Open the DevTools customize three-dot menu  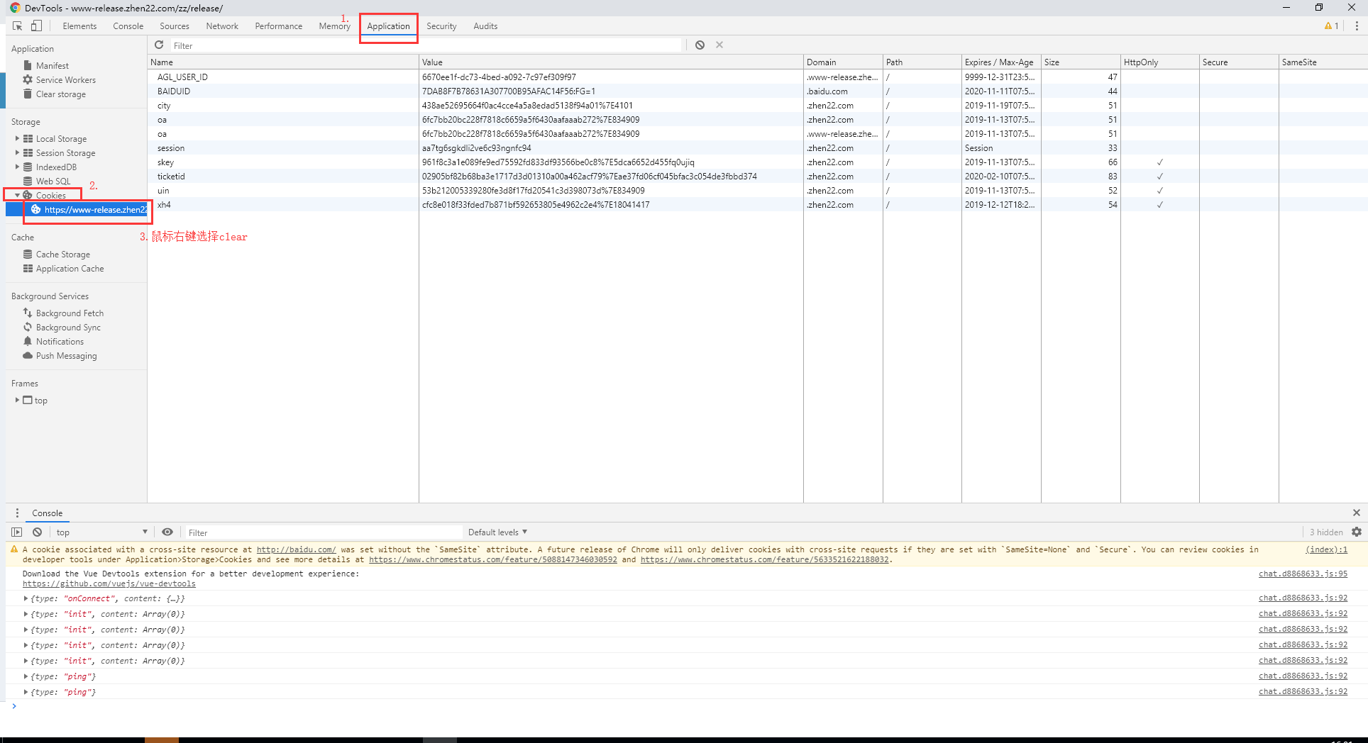point(1357,26)
